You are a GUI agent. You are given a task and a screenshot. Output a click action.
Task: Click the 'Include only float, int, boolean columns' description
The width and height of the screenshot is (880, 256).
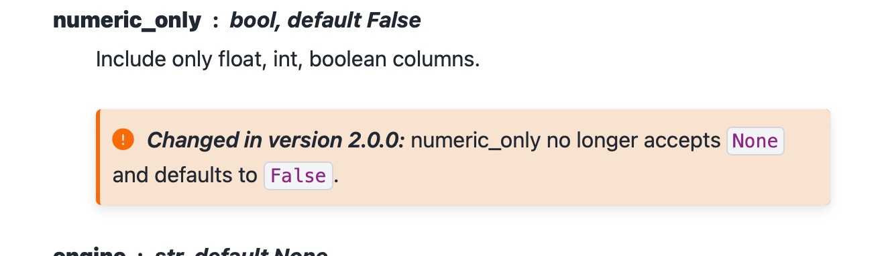click(x=288, y=60)
